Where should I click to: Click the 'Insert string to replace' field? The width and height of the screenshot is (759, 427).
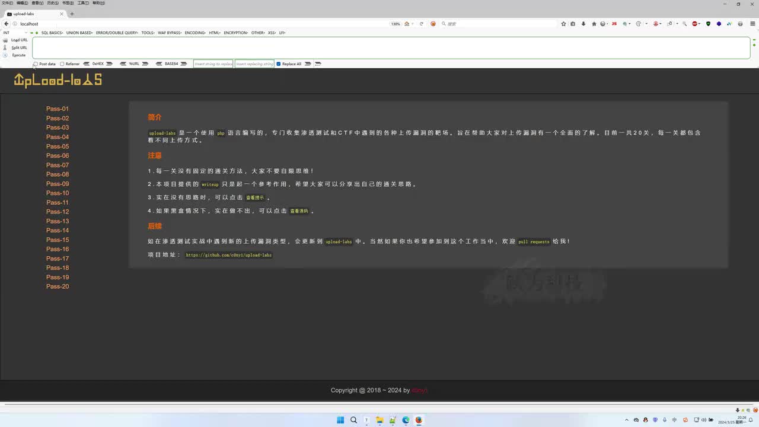click(x=213, y=63)
